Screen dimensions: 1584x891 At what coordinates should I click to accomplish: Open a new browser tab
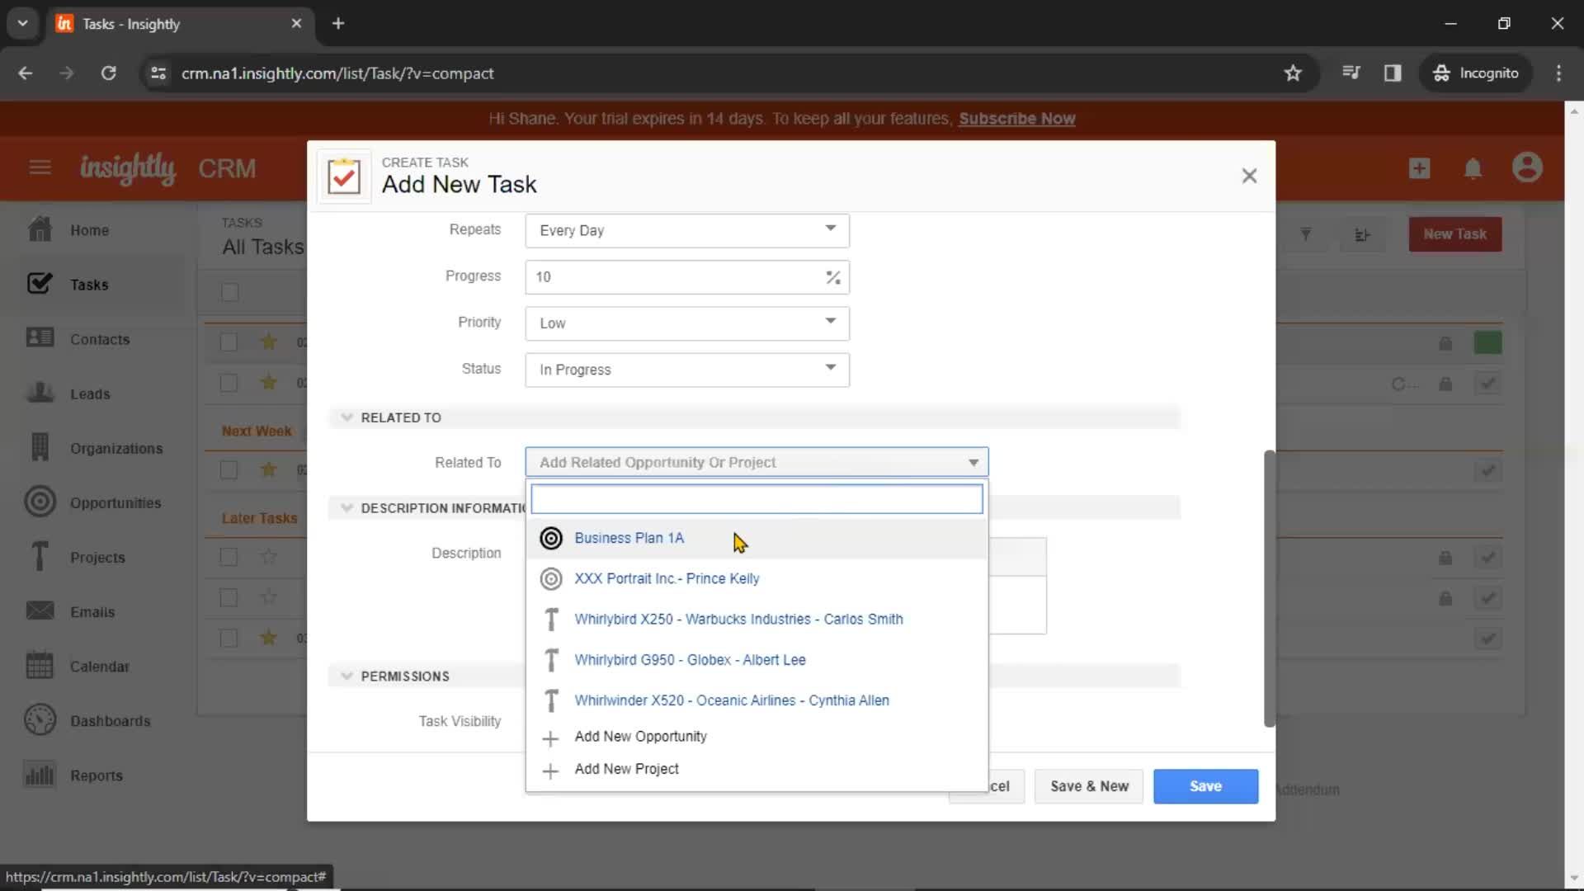338,23
